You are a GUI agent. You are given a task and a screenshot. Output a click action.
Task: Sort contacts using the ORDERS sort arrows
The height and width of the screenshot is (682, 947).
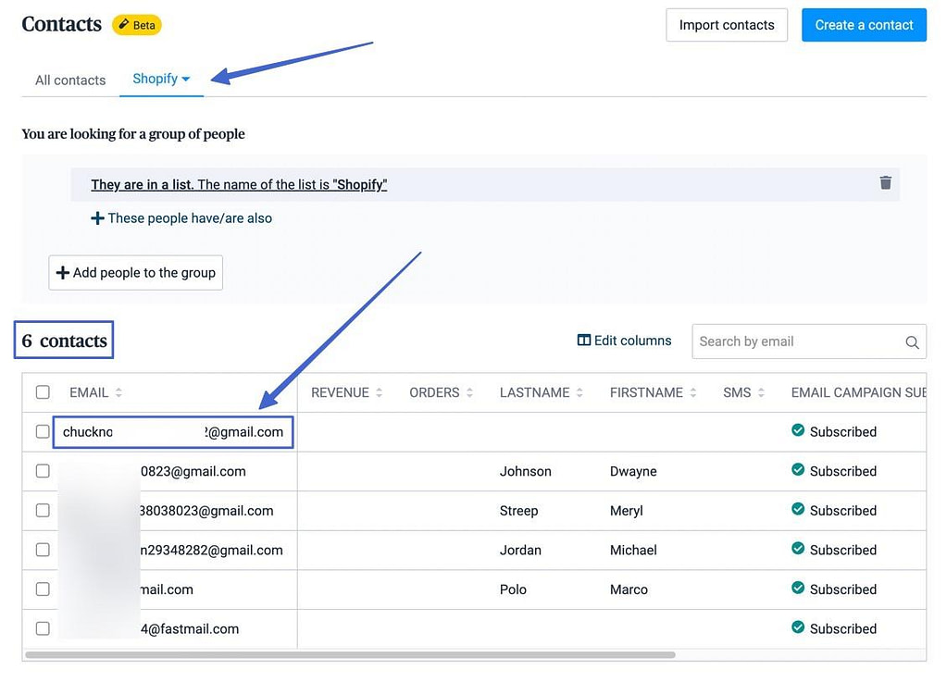pos(470,392)
